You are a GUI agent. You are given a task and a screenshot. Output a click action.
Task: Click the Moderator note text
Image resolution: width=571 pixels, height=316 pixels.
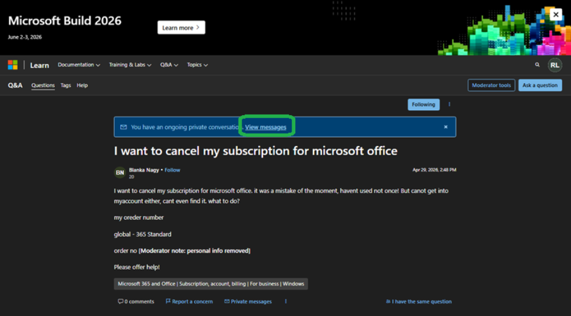coord(195,250)
